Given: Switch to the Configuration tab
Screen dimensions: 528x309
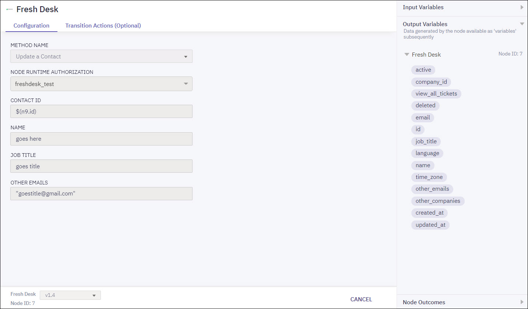Looking at the screenshot, I should coord(31,25).
